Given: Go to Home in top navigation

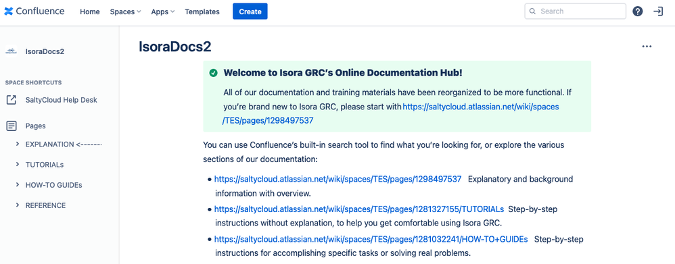Looking at the screenshot, I should coord(90,11).
